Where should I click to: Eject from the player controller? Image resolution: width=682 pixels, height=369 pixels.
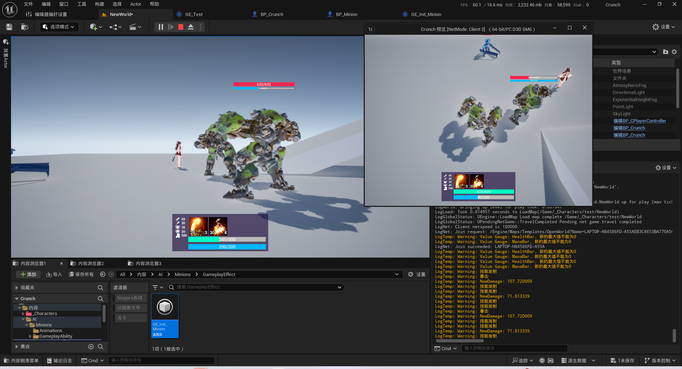tap(191, 27)
